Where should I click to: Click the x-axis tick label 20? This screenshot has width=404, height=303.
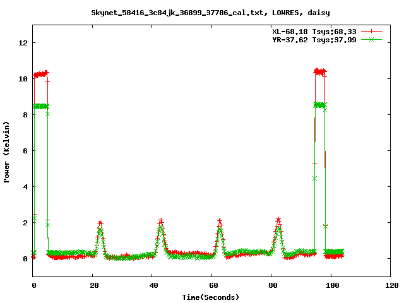pyautogui.click(x=94, y=285)
